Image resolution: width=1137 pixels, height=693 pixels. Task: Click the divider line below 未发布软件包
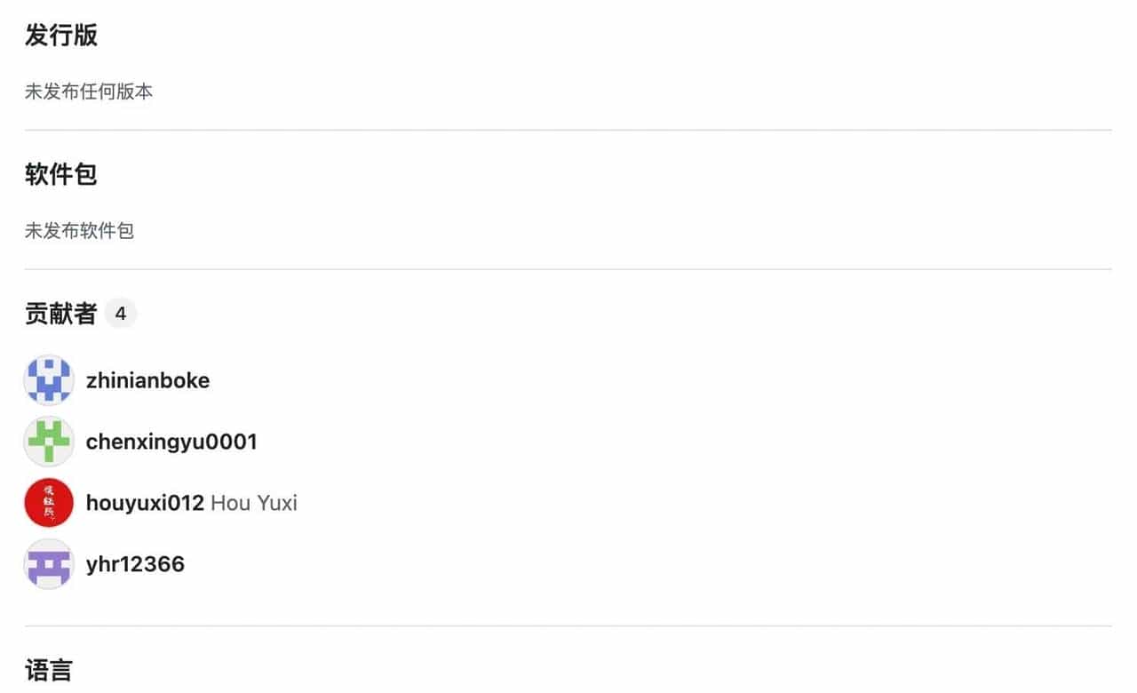[568, 269]
